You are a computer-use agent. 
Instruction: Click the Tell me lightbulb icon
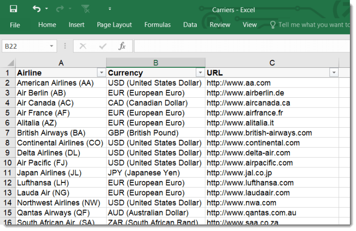pos(273,25)
